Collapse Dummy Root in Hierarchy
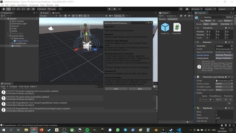Screen dimensions: 236x133 pos(8,36)
